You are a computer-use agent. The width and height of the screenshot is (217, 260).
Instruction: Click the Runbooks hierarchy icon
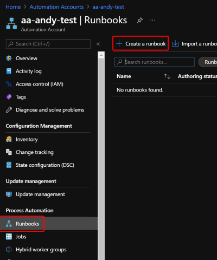9,224
